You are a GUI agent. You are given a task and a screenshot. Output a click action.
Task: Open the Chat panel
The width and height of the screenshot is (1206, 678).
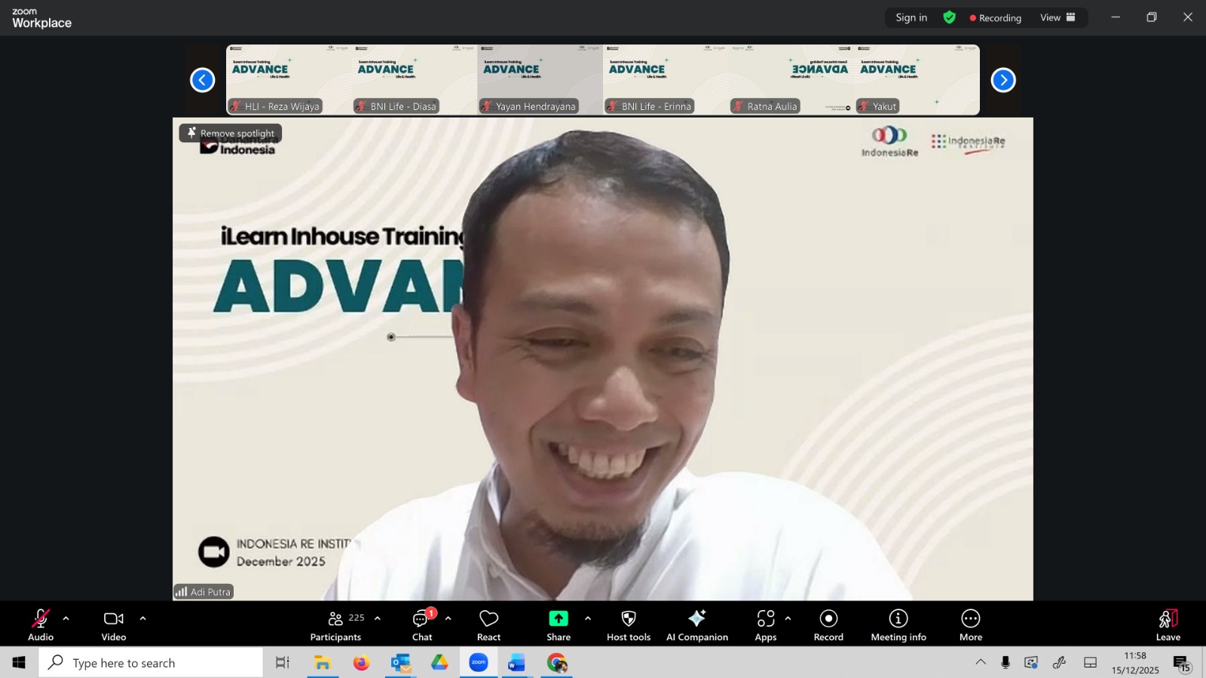click(x=421, y=625)
